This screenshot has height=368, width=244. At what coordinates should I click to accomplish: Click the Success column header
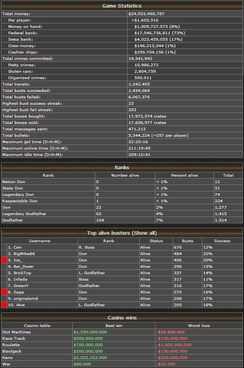click(x=222, y=241)
